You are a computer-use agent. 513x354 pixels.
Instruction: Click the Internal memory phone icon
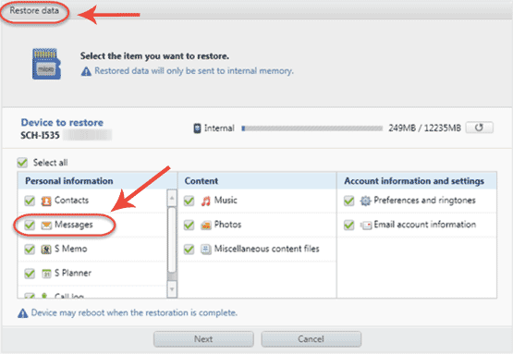[197, 128]
